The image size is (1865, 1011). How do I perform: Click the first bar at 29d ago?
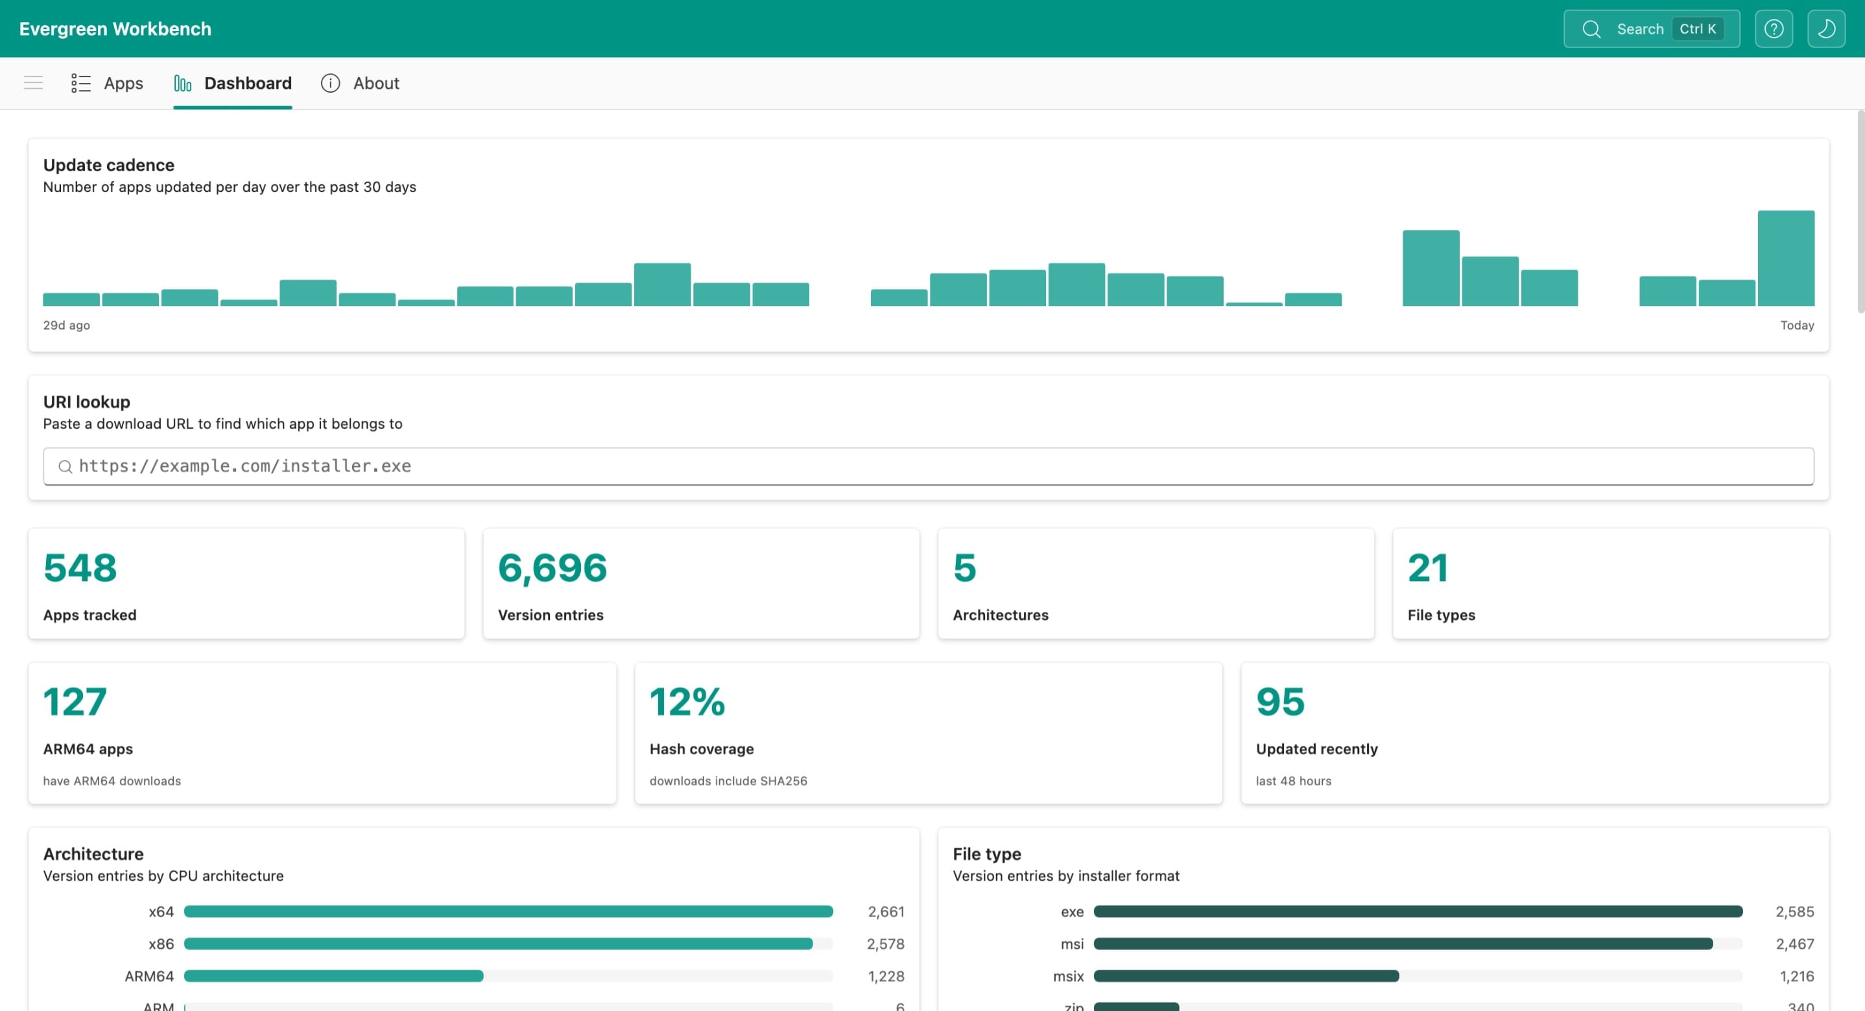click(x=71, y=299)
